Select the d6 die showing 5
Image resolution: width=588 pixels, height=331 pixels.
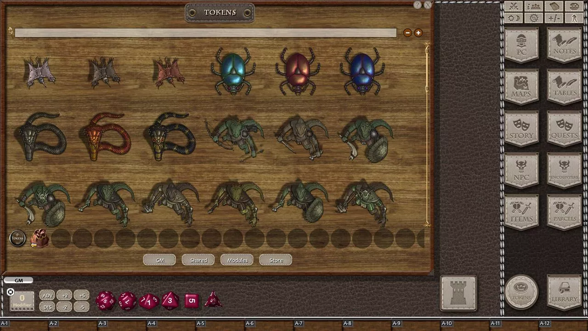point(192,301)
